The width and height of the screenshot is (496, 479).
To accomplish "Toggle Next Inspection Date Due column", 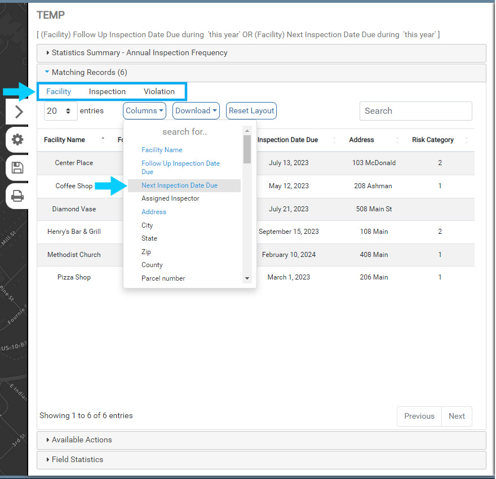I will 179,185.
